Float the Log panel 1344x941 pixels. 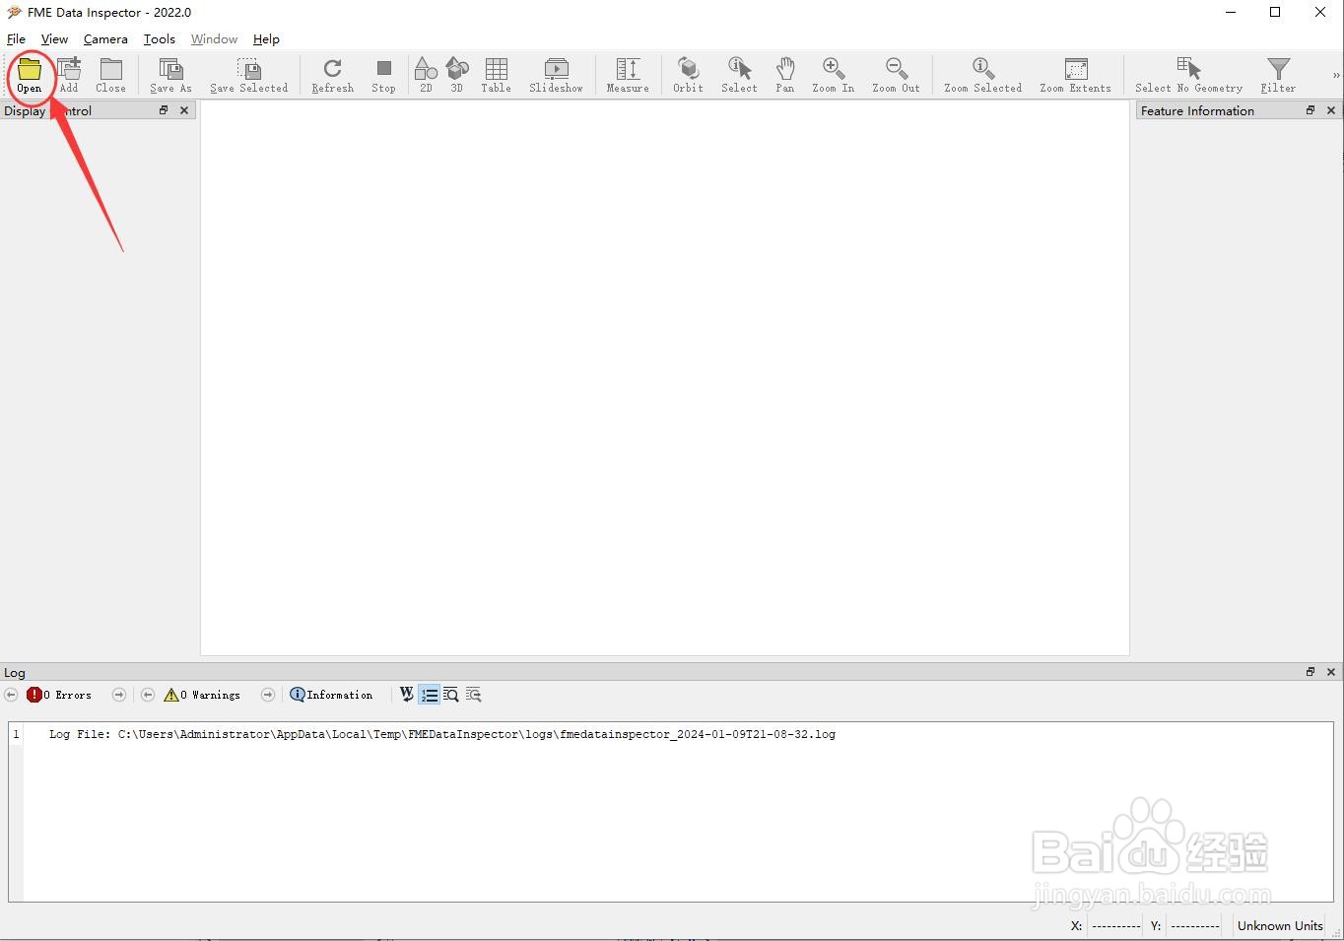[1310, 672]
